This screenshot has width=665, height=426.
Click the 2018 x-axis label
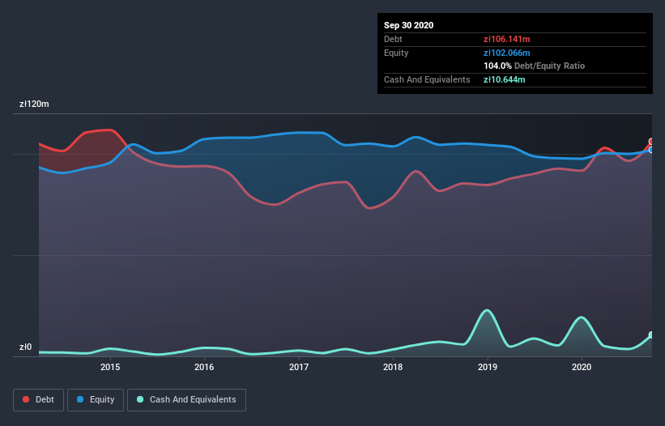click(393, 367)
